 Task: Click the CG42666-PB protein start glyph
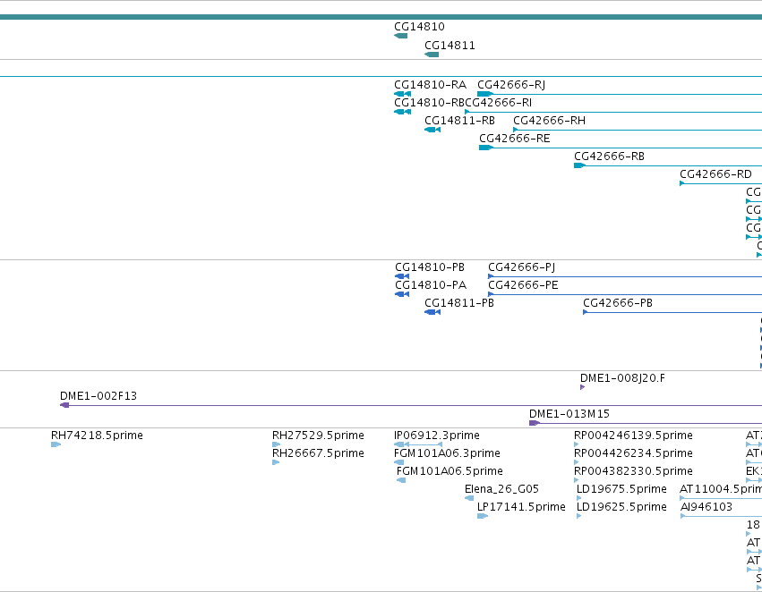[585, 312]
